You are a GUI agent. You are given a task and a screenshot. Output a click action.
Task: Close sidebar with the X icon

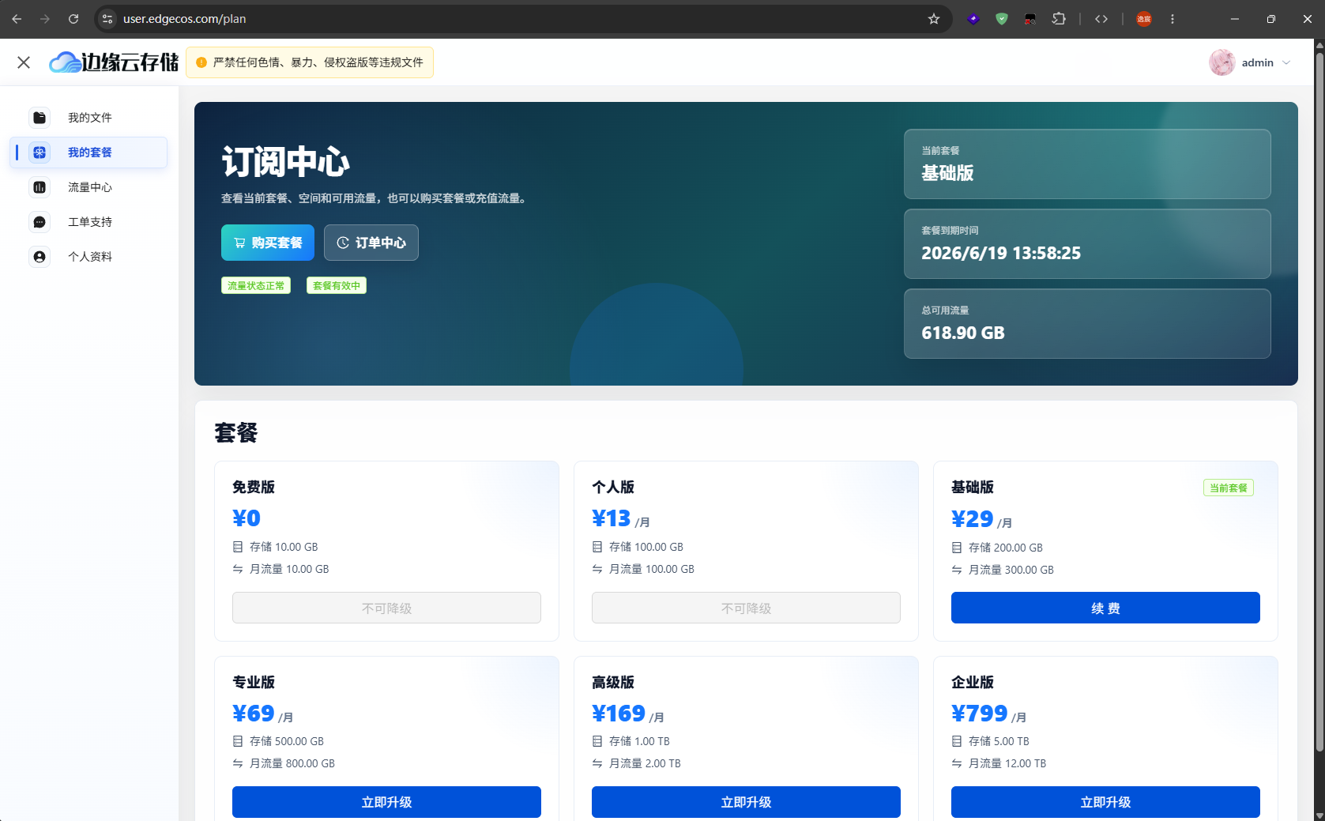(x=24, y=62)
